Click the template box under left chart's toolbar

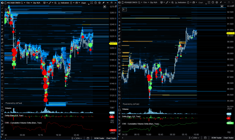coord(7,10)
